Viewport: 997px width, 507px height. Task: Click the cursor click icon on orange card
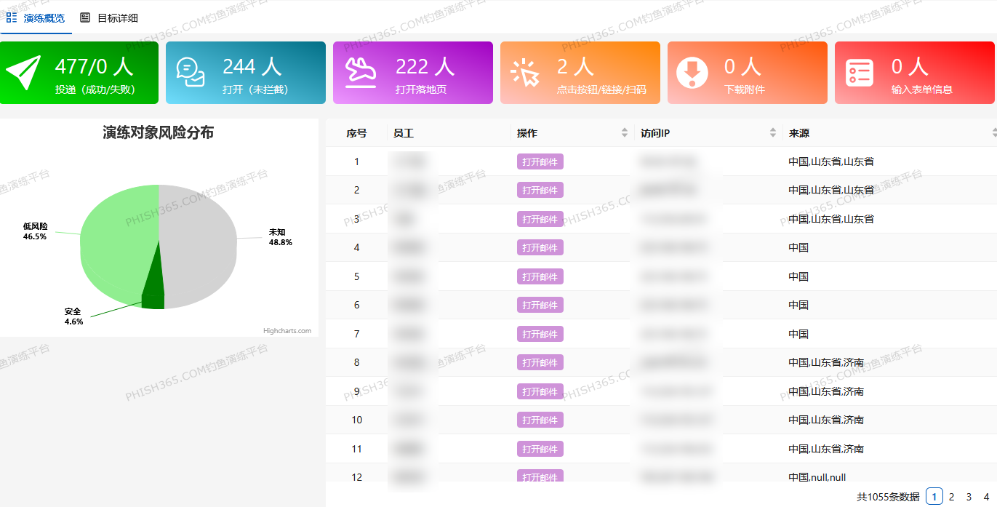pos(525,73)
